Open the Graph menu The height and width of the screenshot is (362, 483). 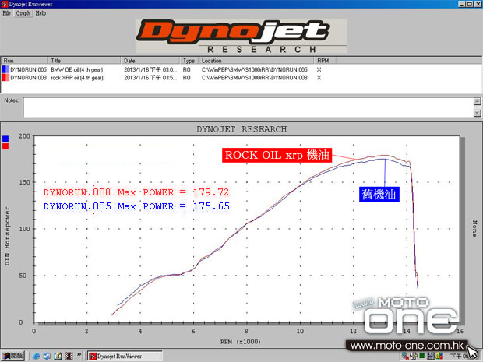coord(23,13)
